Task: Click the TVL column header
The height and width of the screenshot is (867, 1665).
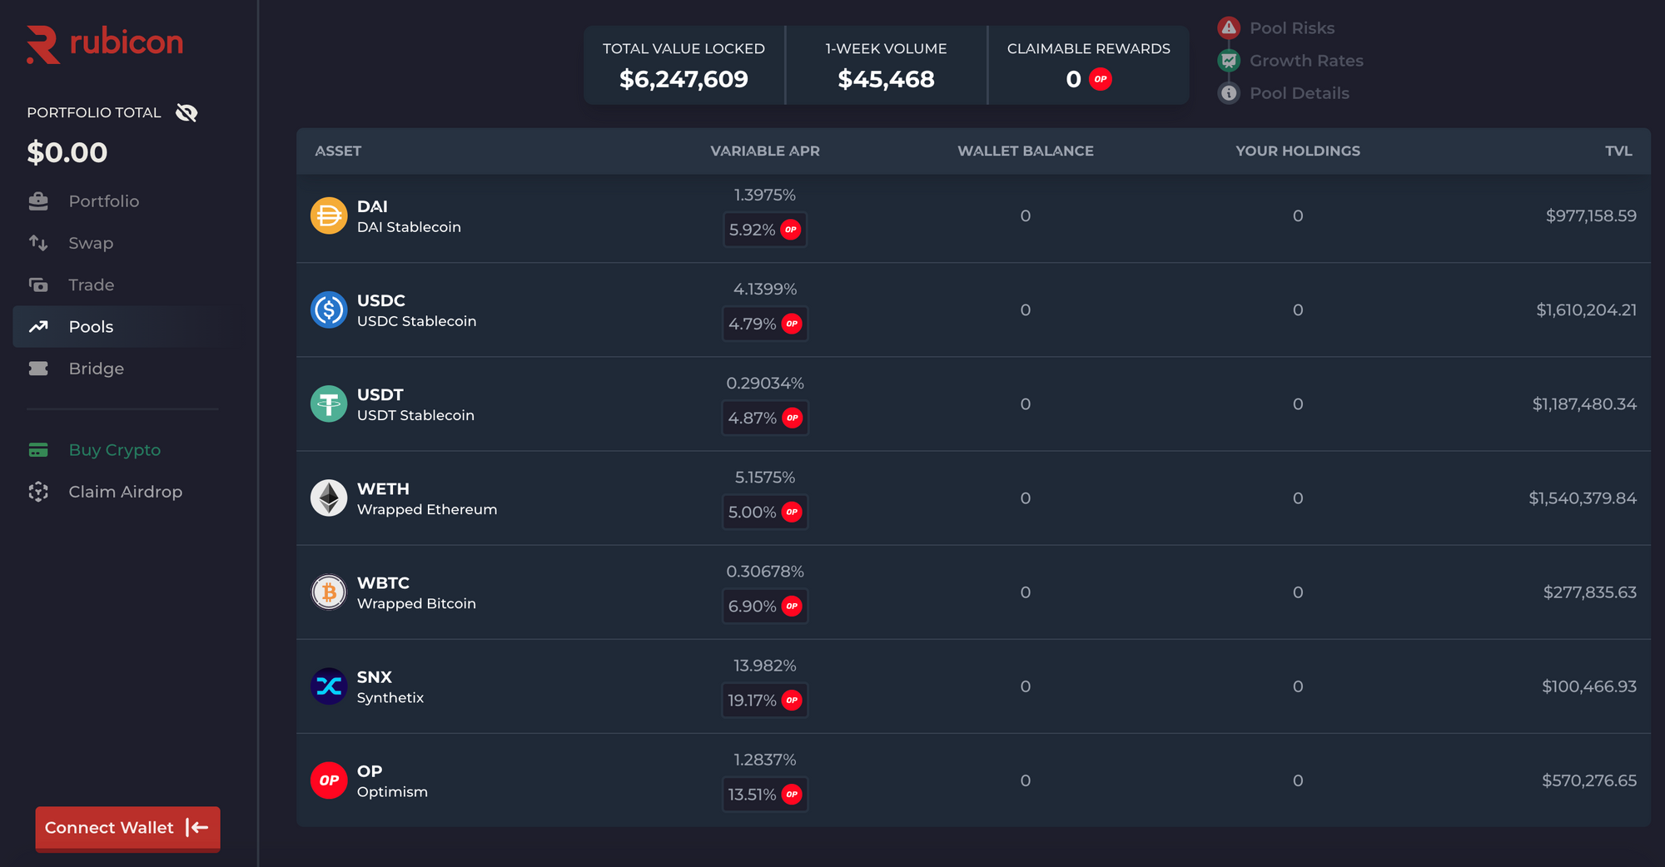Action: (1618, 151)
